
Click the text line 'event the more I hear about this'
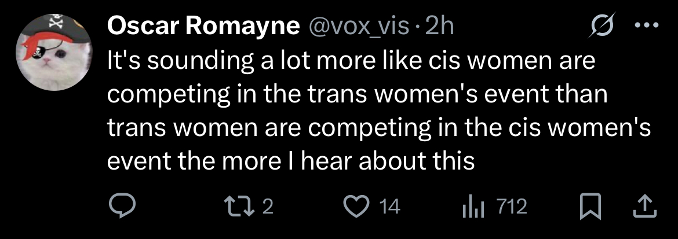pos(291,161)
